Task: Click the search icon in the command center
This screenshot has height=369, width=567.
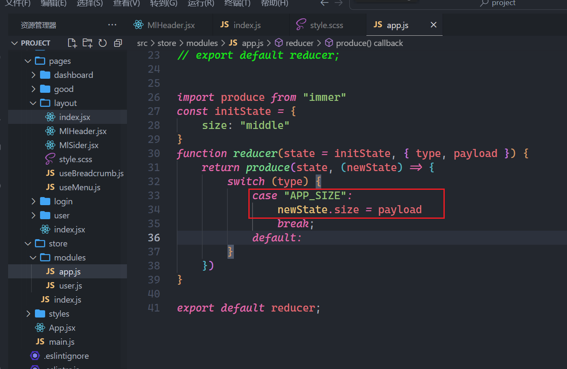Action: [484, 3]
